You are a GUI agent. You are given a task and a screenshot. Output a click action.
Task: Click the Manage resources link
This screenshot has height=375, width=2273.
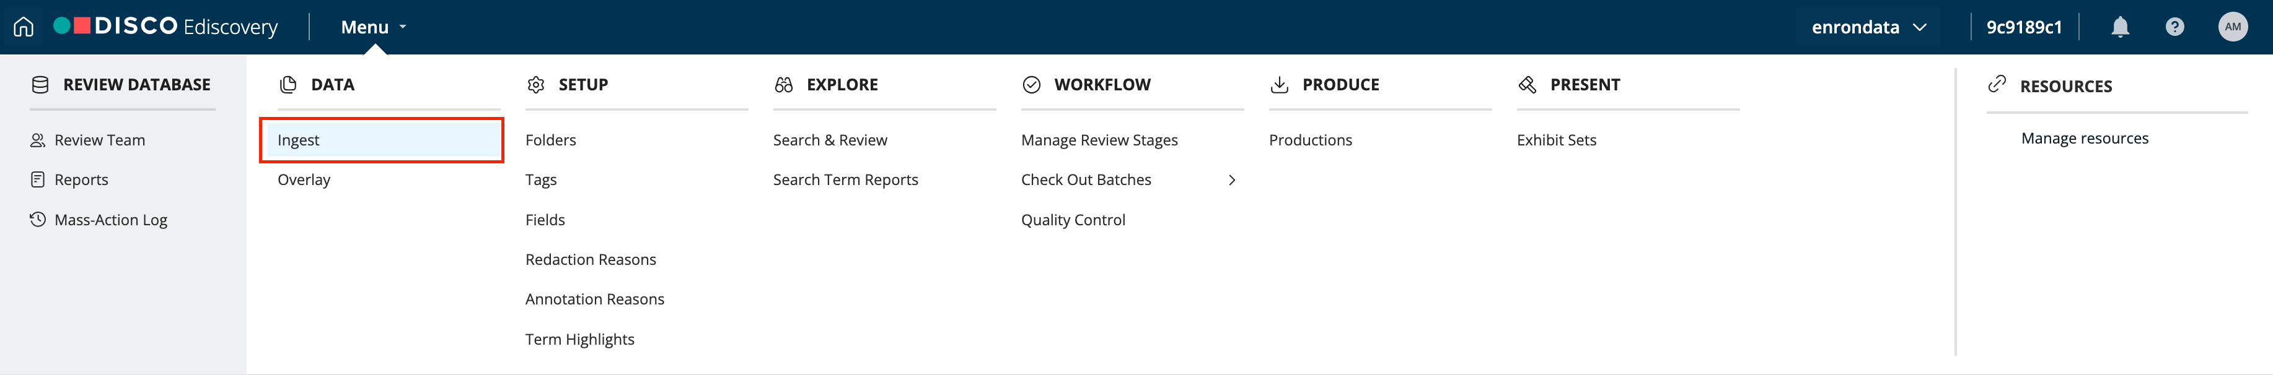click(x=2084, y=138)
